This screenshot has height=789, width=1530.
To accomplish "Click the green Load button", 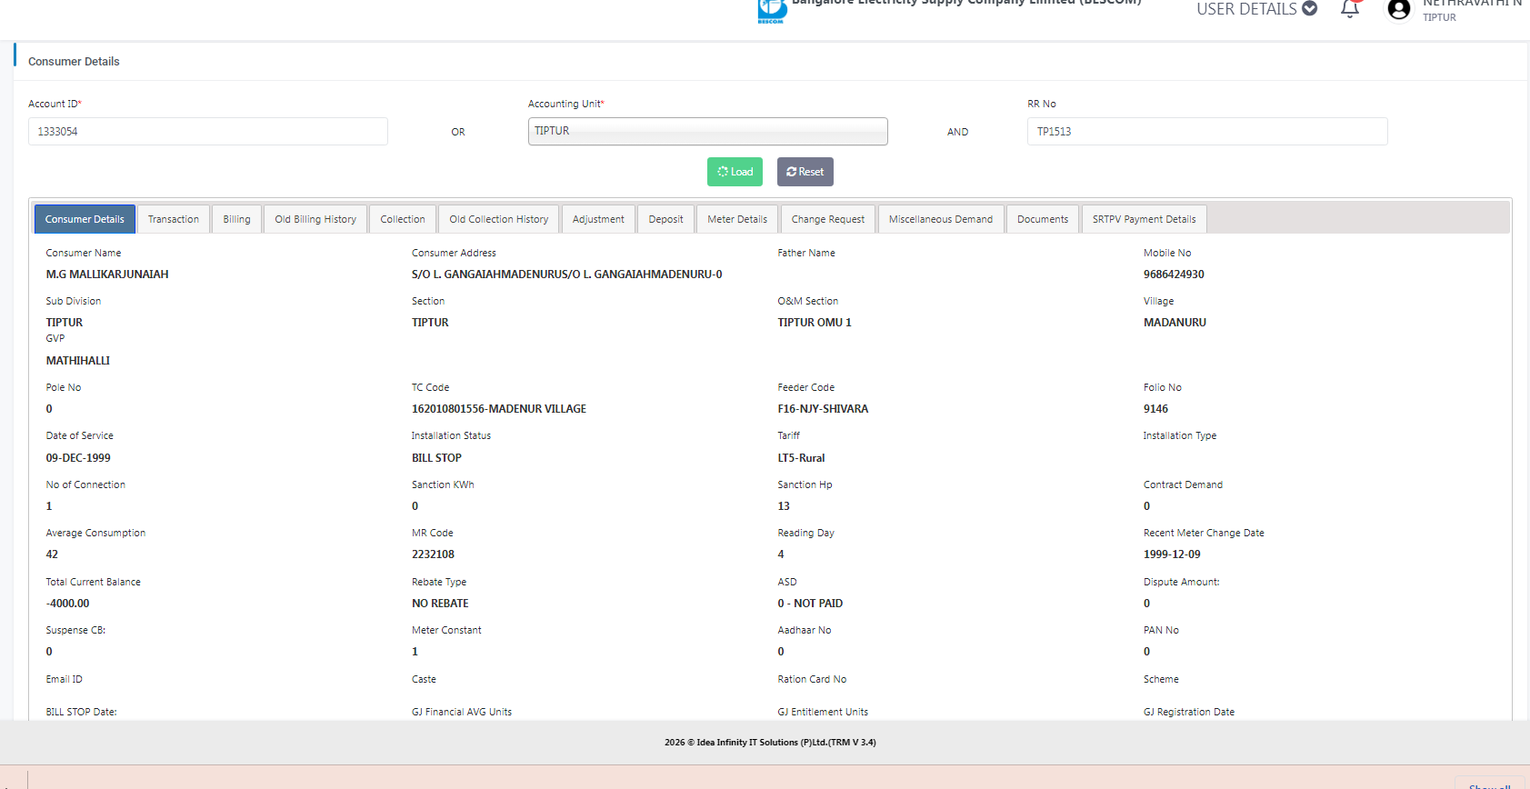I will coord(735,172).
